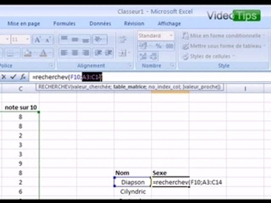271x203 pixels.
Task: Decrease the indent level
Action: point(98,53)
